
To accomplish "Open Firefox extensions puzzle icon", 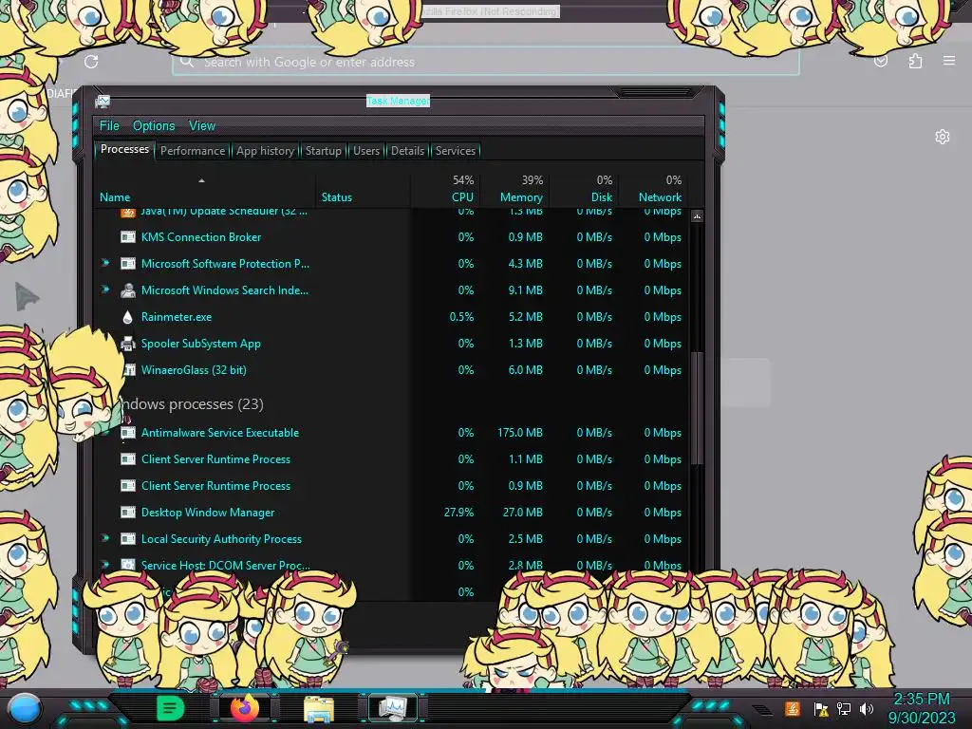I will point(915,61).
